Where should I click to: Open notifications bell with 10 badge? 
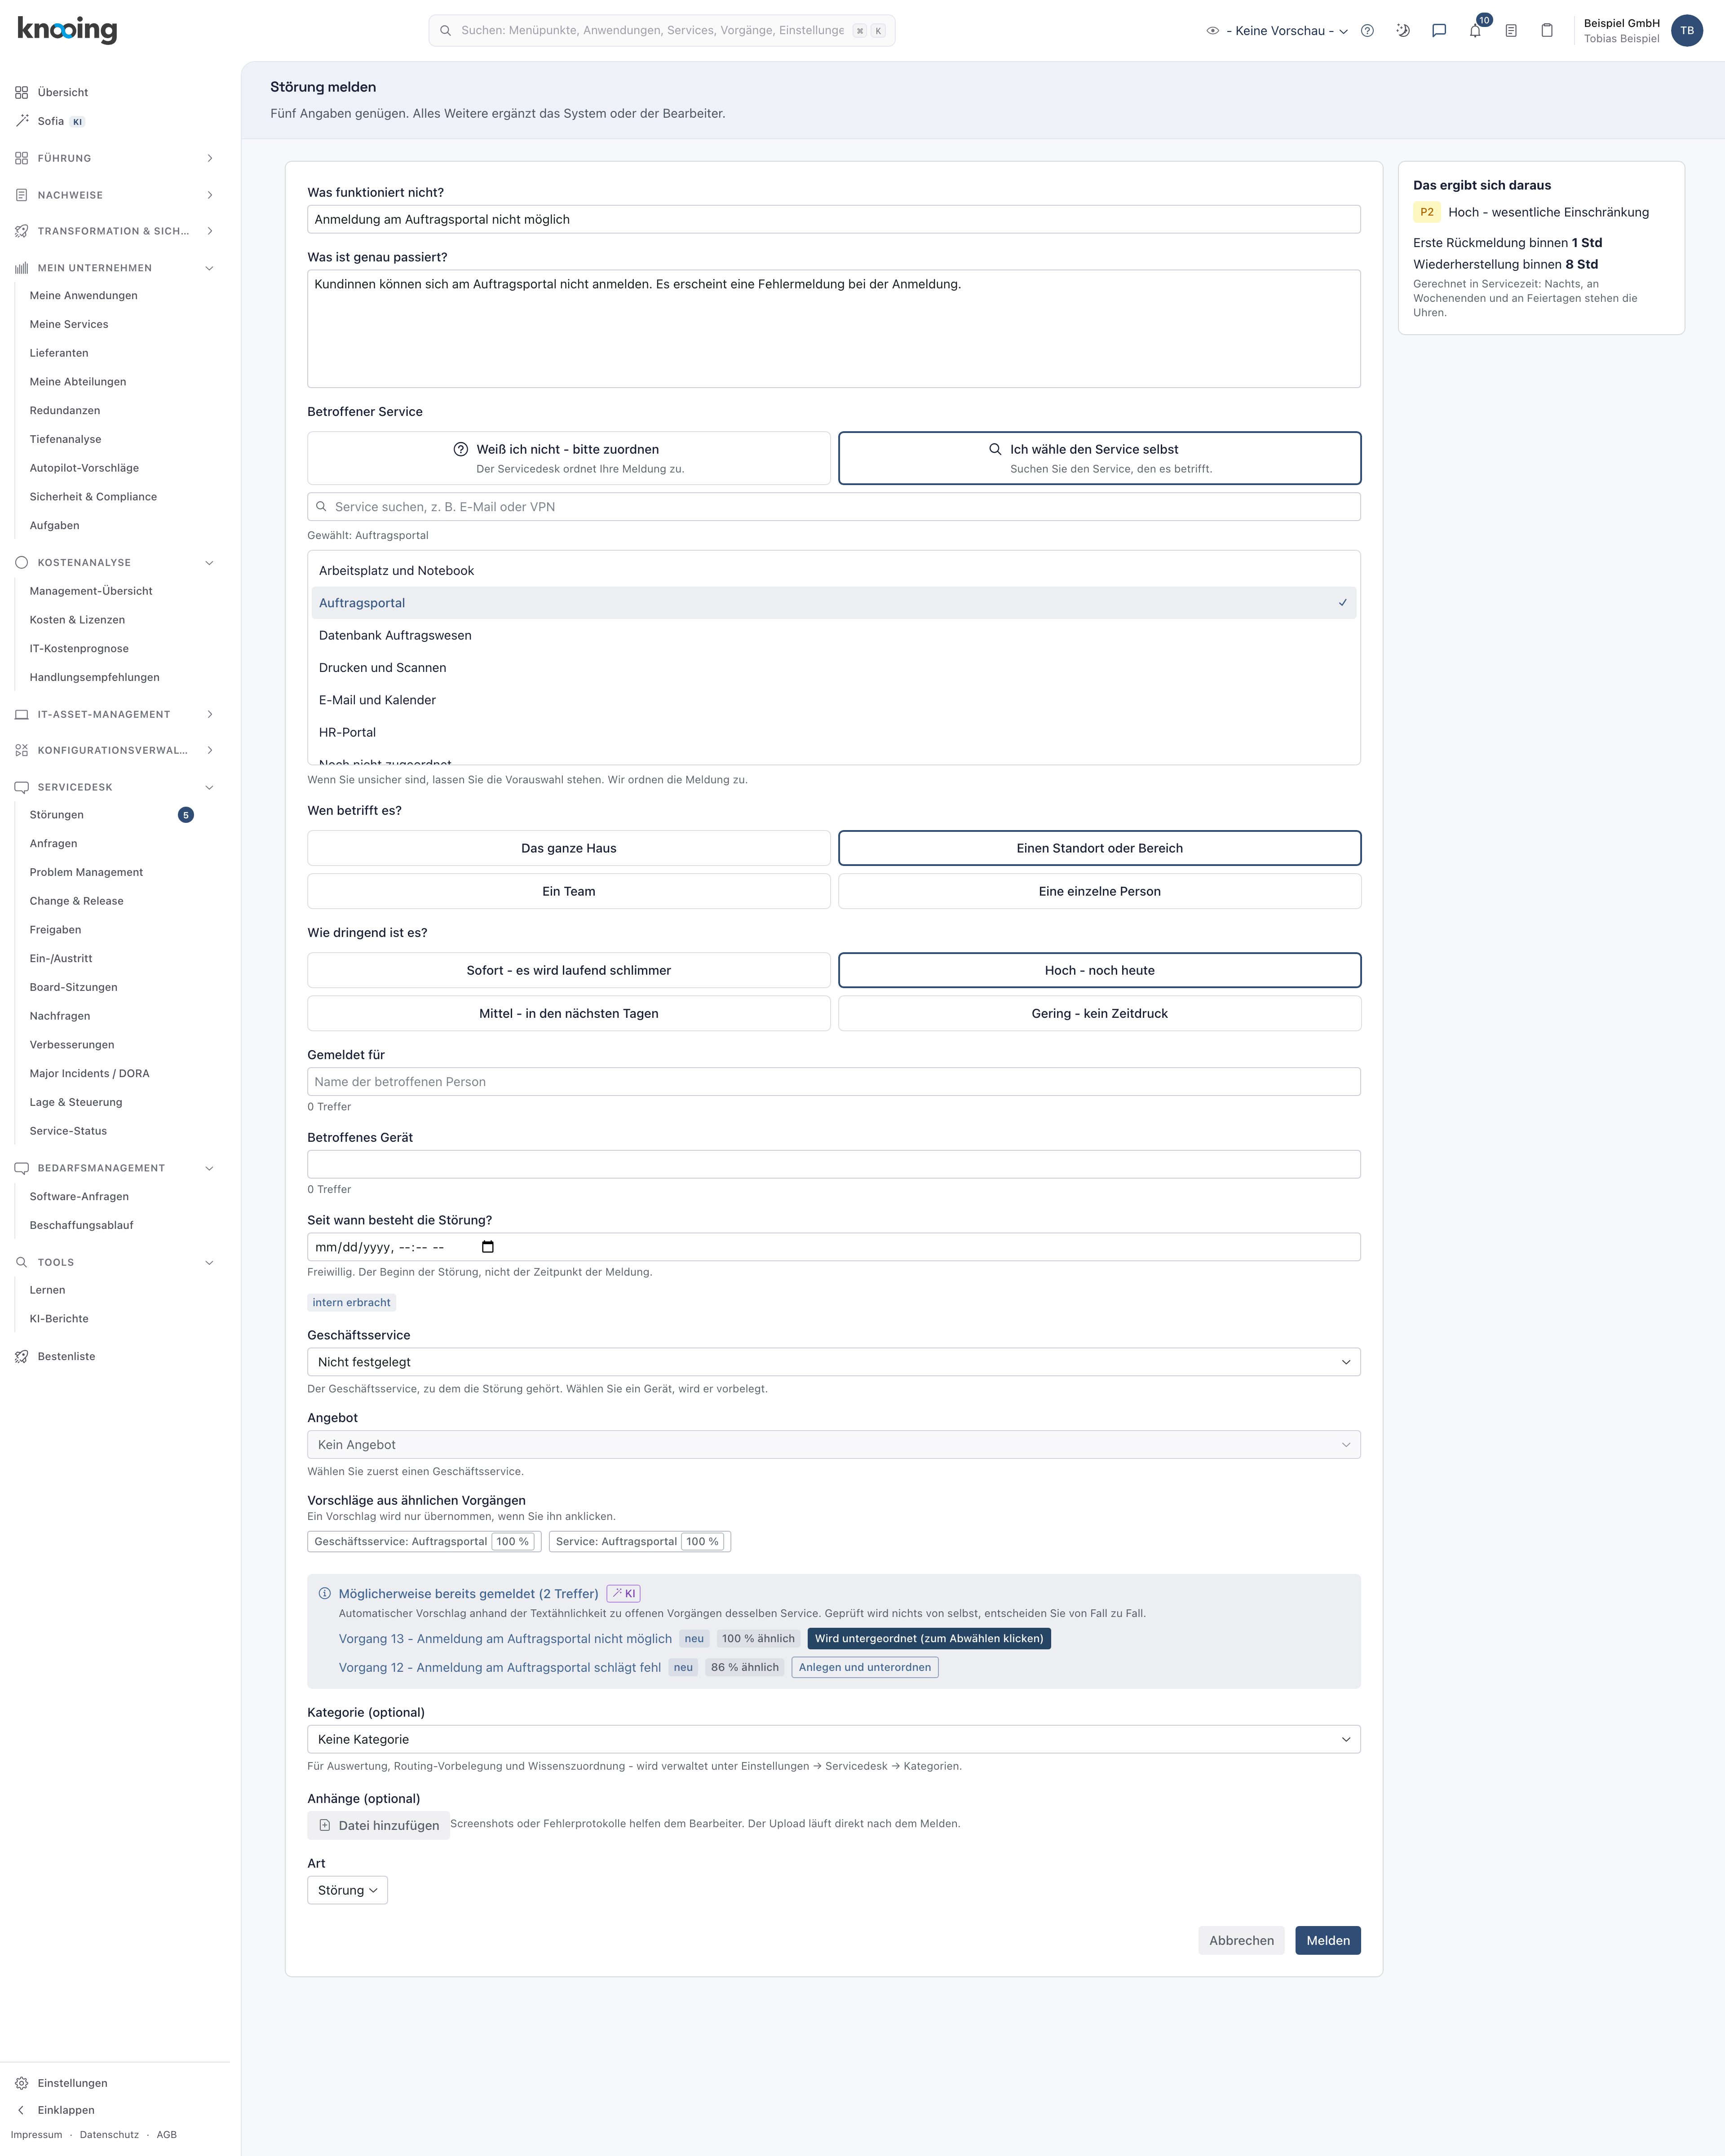click(1475, 31)
